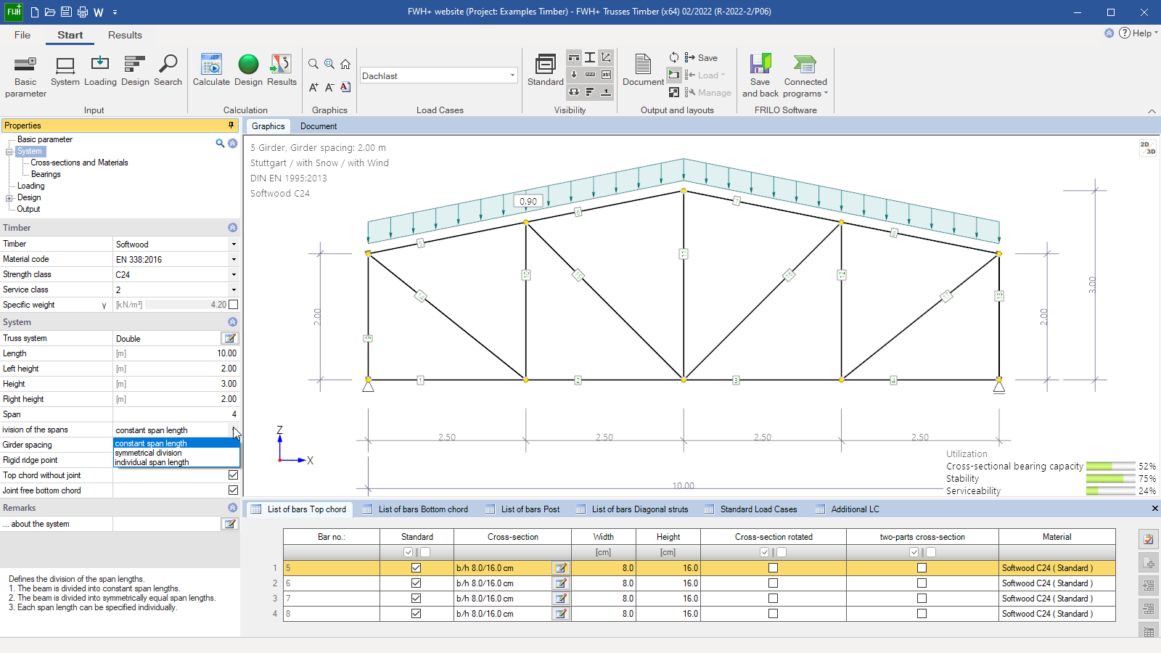Select Bearings in properties tree
The image size is (1161, 653).
(46, 175)
